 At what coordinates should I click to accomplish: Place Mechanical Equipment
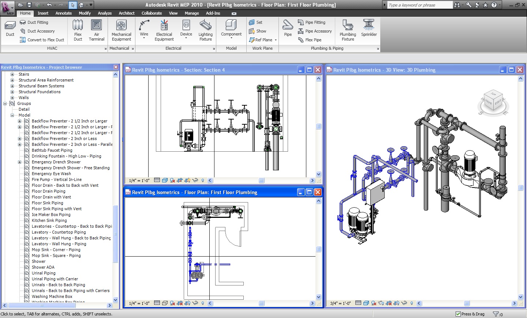pos(121,30)
